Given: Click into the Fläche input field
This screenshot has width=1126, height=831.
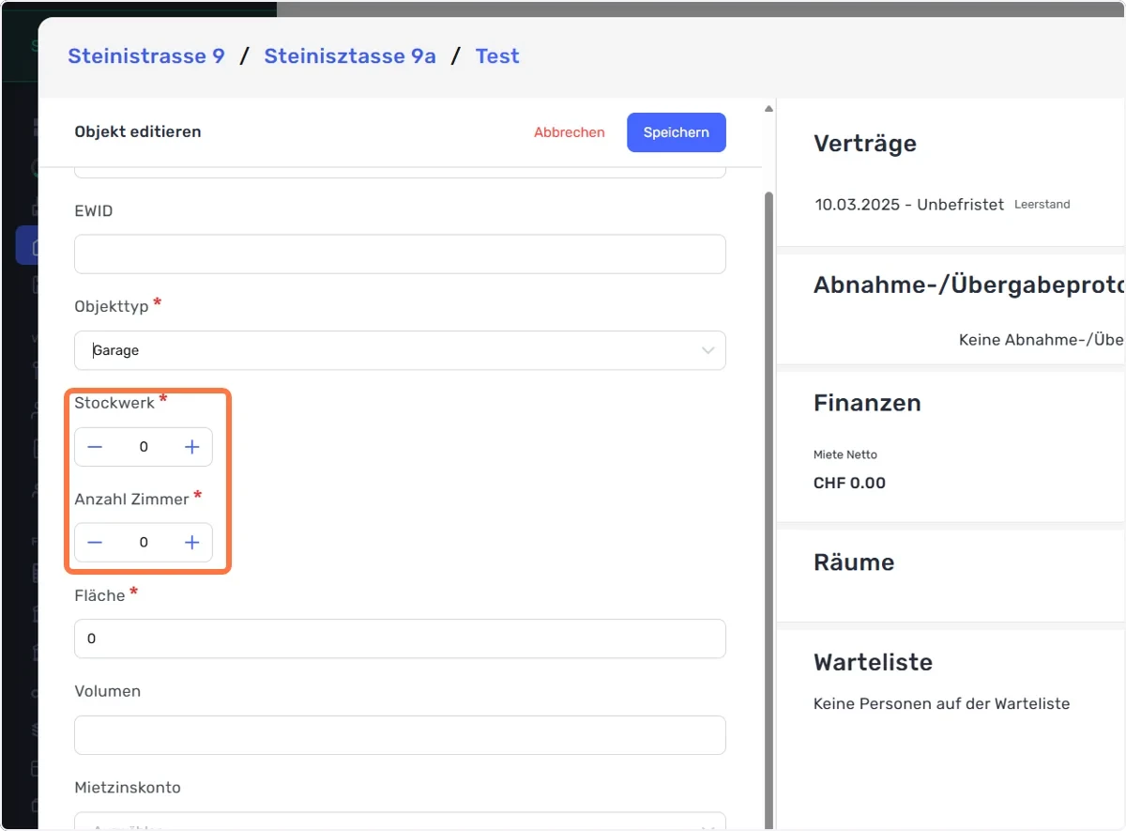Looking at the screenshot, I should pos(400,639).
